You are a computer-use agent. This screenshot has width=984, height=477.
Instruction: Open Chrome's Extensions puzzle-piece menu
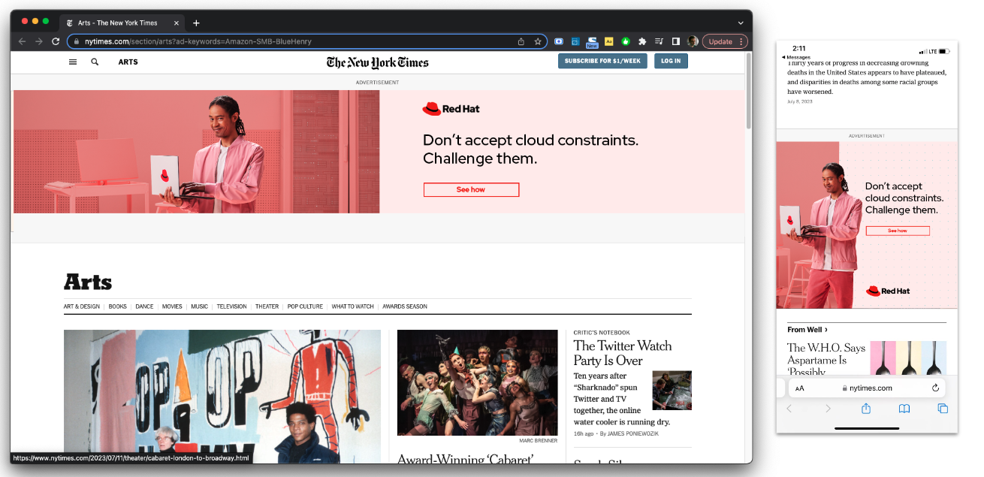coord(642,41)
